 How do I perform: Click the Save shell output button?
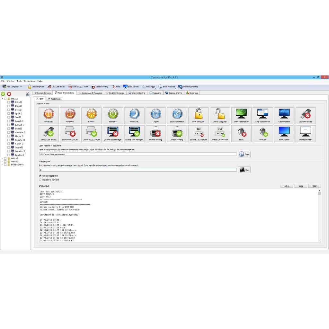tap(287, 186)
